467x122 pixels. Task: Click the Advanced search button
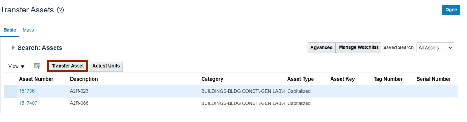point(322,48)
